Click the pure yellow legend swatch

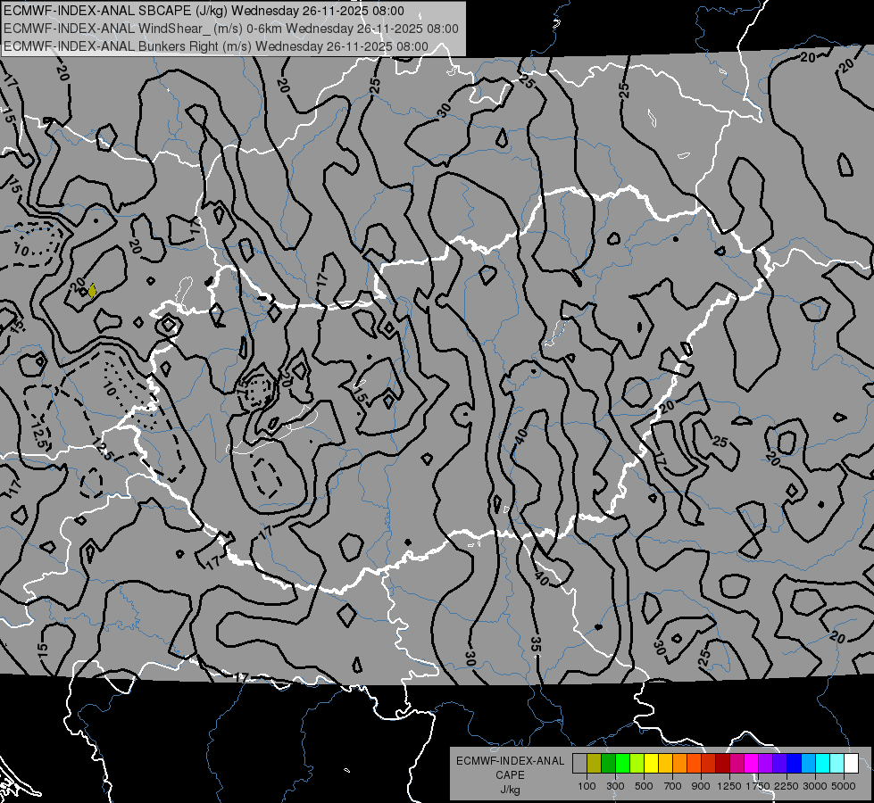651,764
